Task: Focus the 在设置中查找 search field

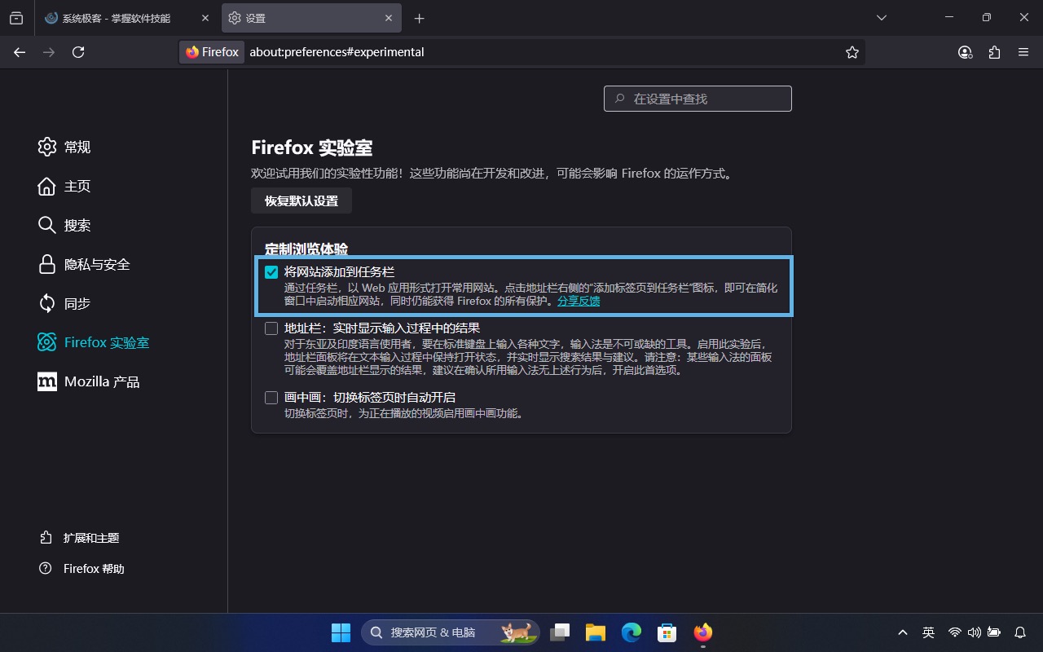Action: tap(698, 99)
